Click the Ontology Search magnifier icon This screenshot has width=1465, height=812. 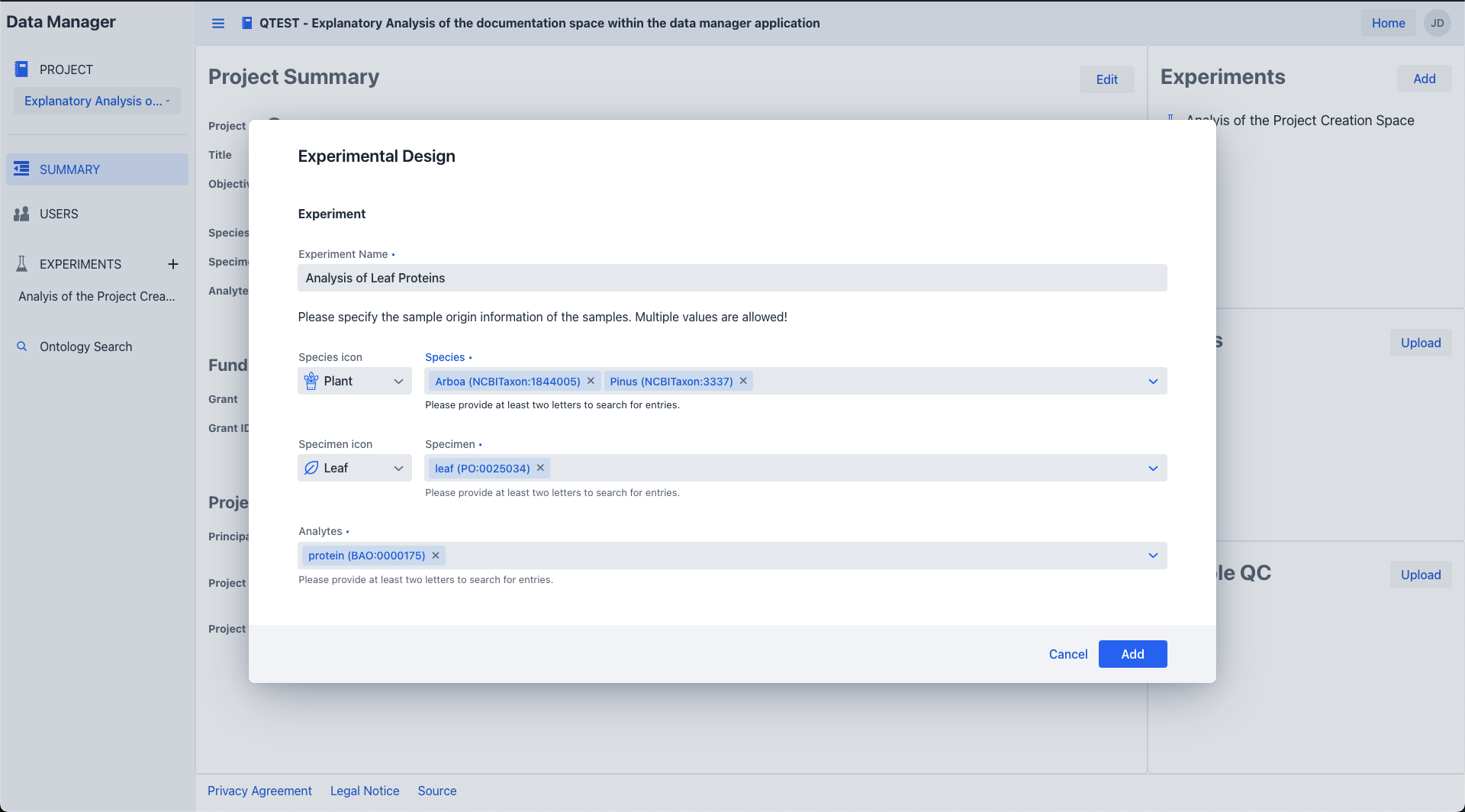[x=22, y=346]
